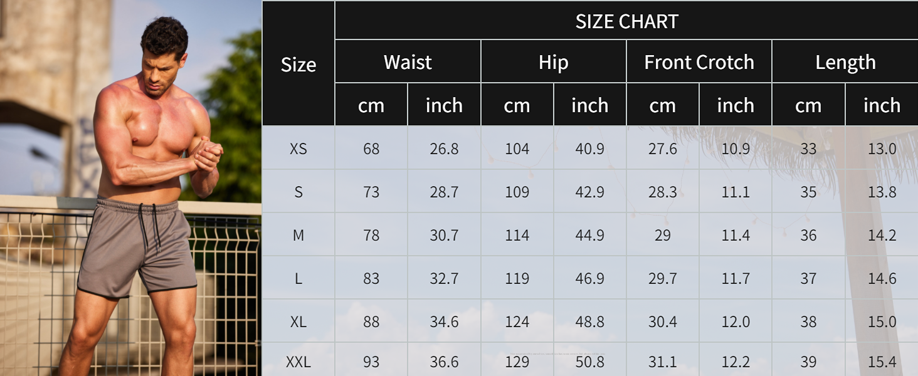Click the 42.9 hip inch cell
This screenshot has height=376, width=918.
(x=590, y=192)
